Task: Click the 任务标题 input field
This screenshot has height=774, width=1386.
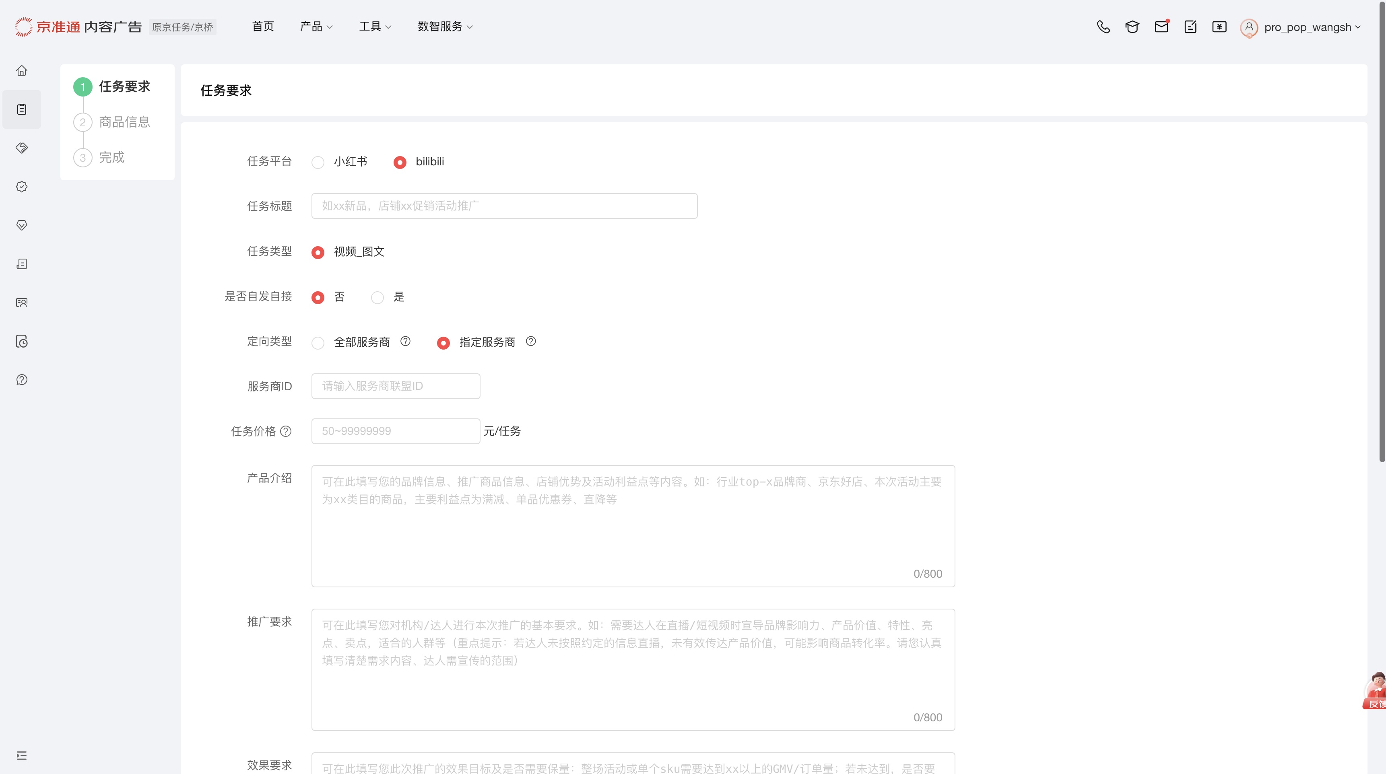Action: [504, 206]
